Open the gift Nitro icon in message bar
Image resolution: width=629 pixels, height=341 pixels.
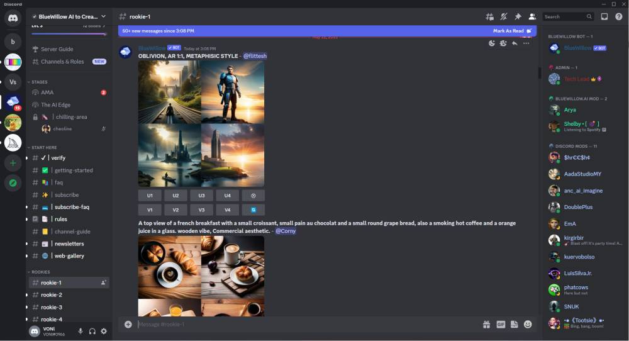point(487,324)
